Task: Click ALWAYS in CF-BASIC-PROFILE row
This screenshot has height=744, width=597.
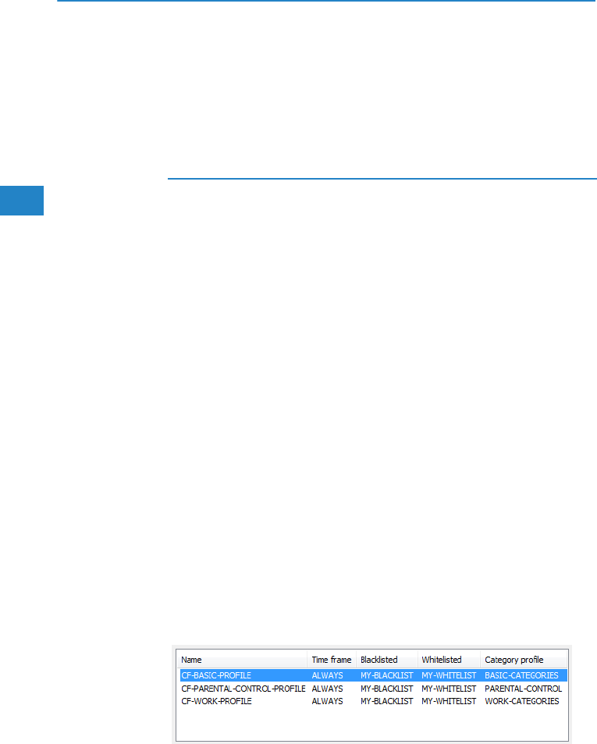Action: (327, 675)
